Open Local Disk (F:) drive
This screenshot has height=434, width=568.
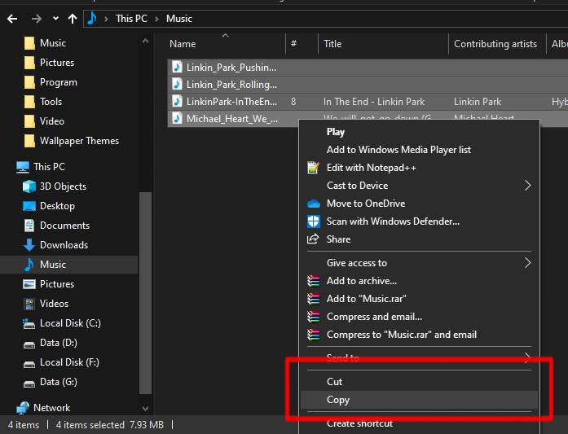61,362
